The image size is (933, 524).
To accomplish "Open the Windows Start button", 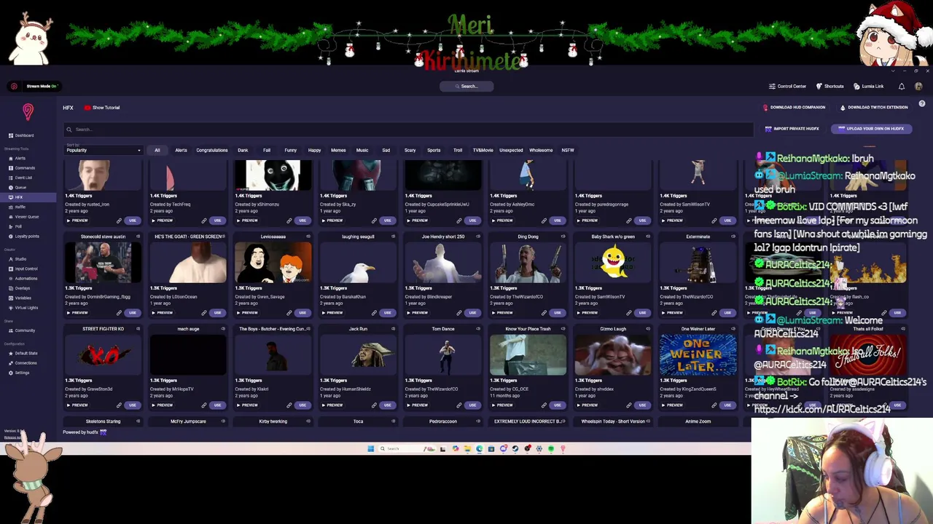I will click(x=370, y=448).
